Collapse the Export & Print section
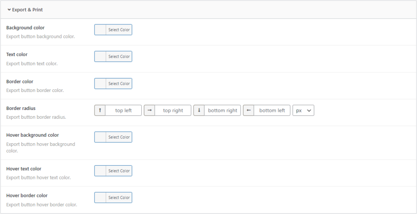 [x=25, y=10]
